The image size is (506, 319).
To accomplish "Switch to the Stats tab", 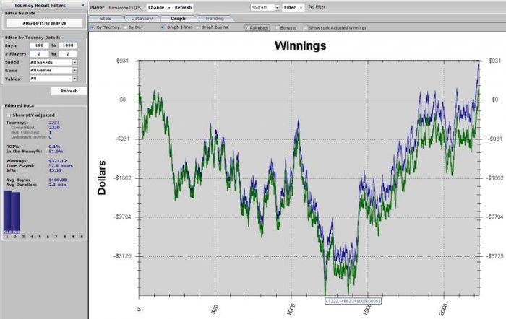I will (x=106, y=19).
